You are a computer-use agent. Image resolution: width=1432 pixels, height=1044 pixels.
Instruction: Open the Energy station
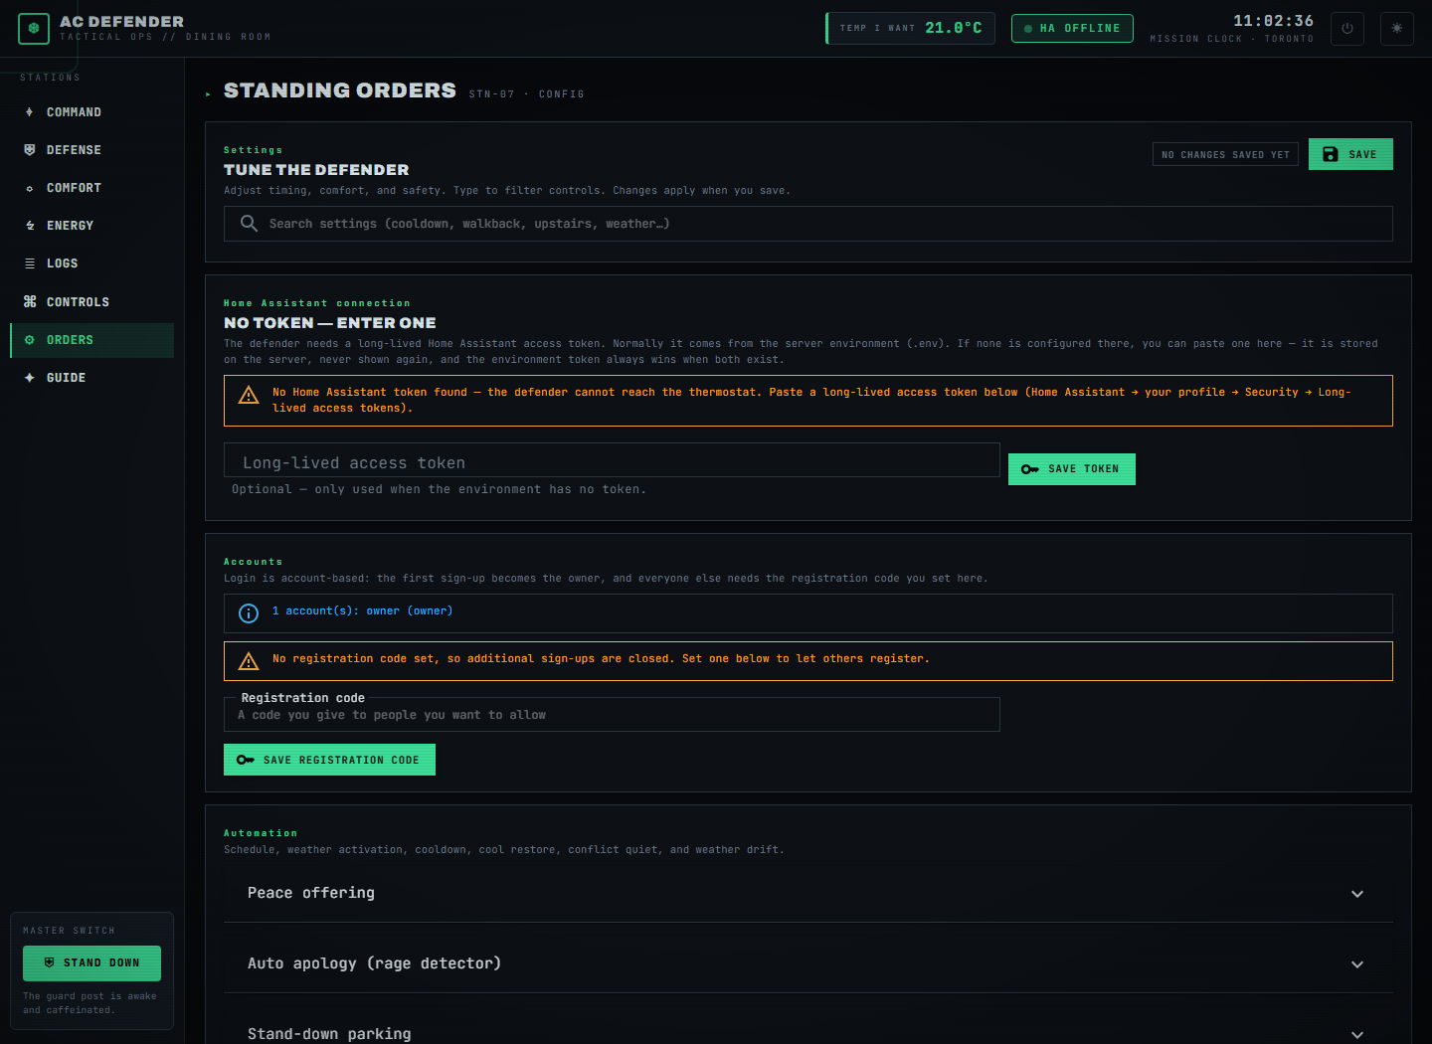click(x=91, y=226)
